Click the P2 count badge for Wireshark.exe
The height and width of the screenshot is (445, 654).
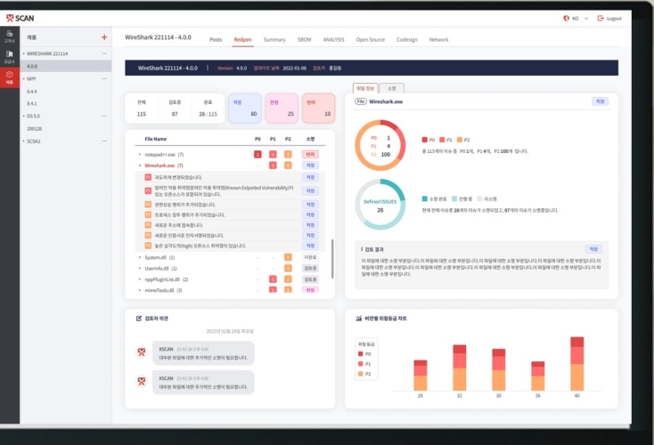point(288,166)
